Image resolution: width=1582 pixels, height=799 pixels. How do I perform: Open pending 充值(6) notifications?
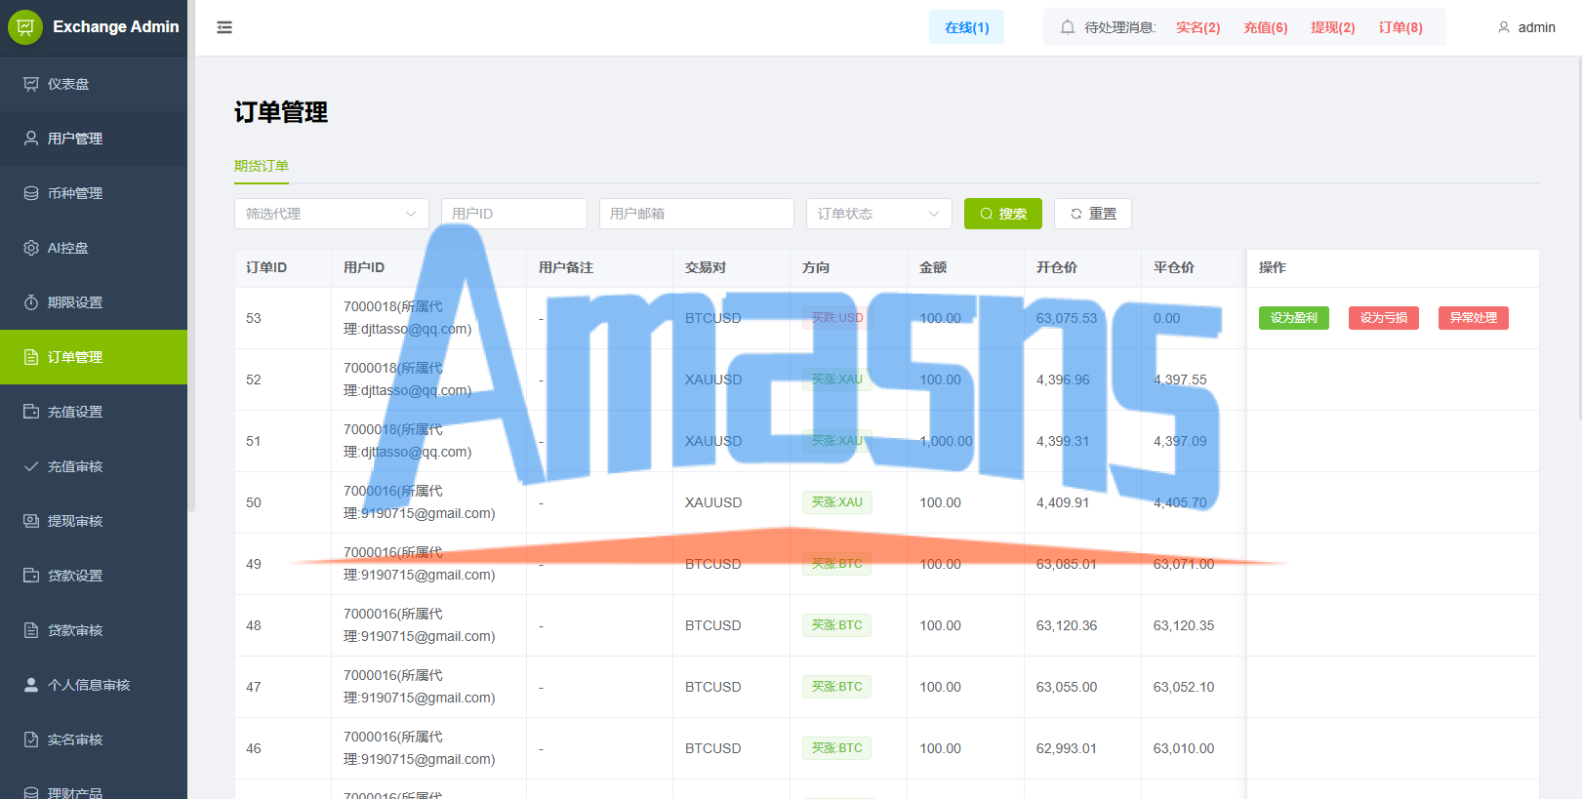click(x=1265, y=27)
